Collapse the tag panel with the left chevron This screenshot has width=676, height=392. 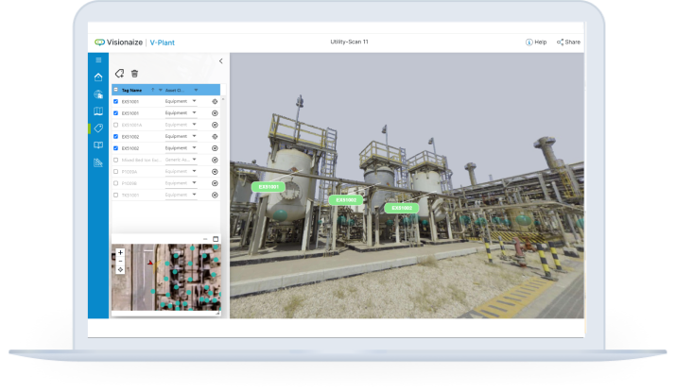pyautogui.click(x=220, y=60)
